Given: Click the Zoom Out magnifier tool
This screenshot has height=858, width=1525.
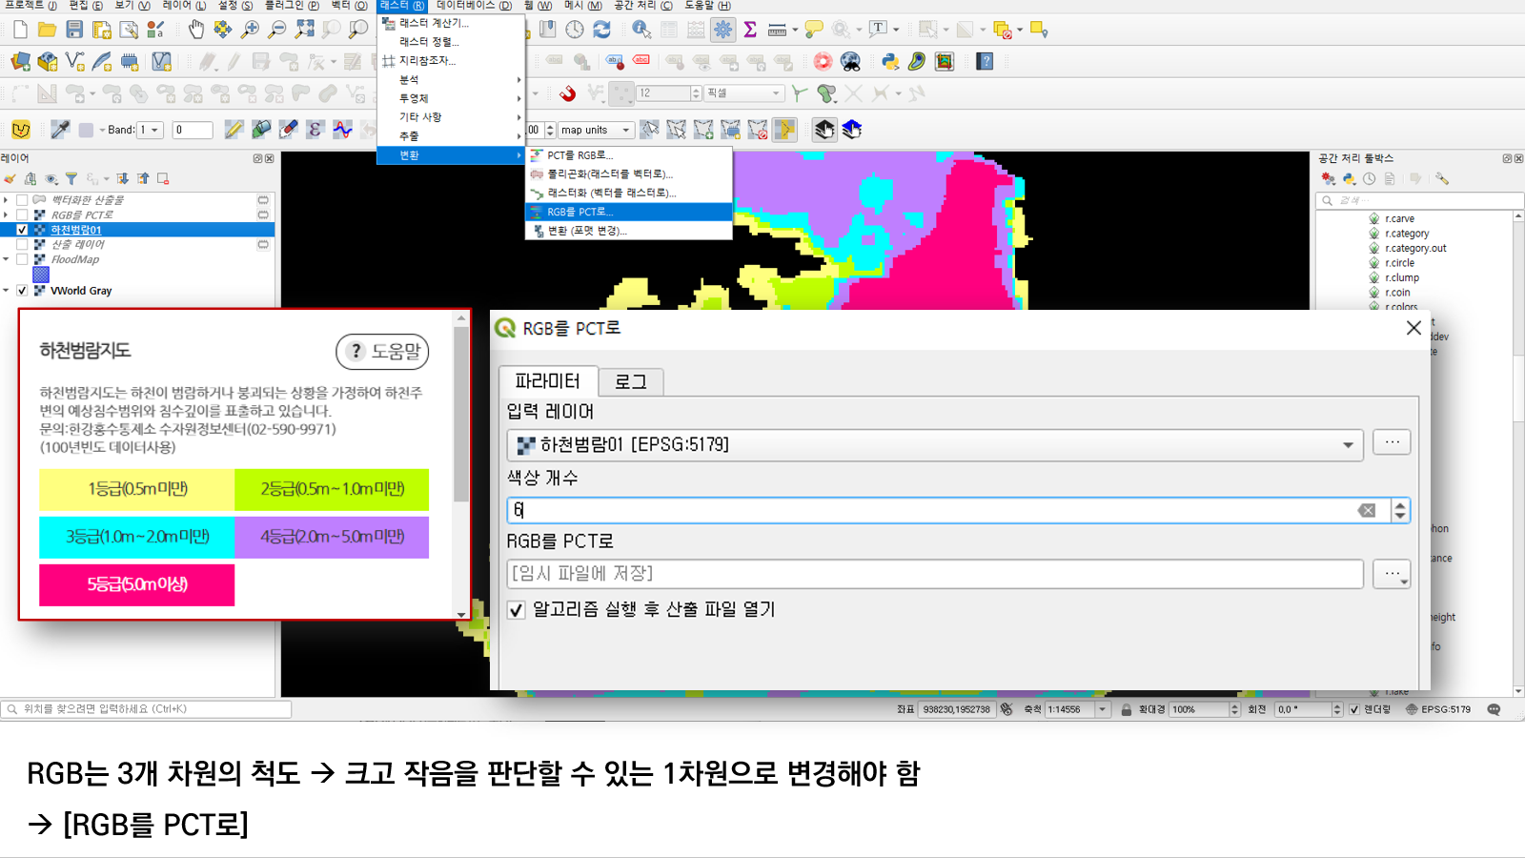Looking at the screenshot, I should [x=276, y=30].
